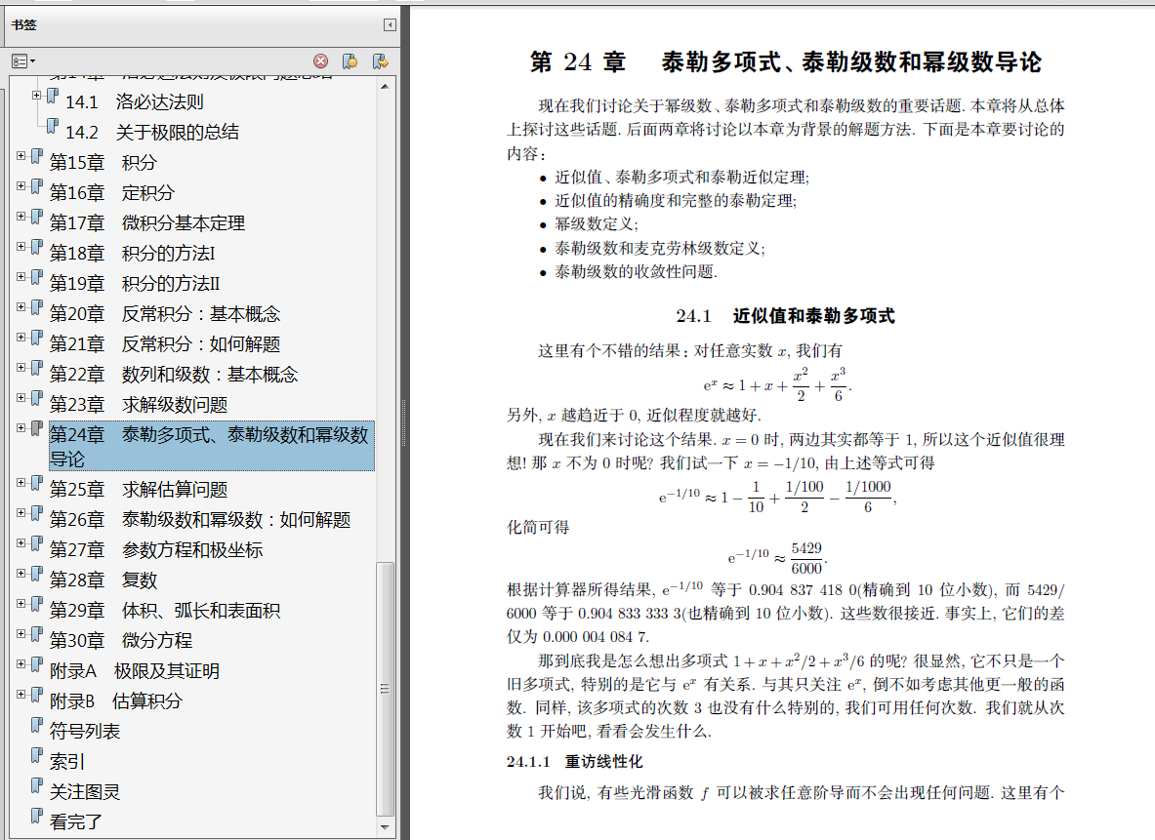Open 第23章 求解级数问题 bookmark
Screen dimensions: 1155x840
(139, 404)
